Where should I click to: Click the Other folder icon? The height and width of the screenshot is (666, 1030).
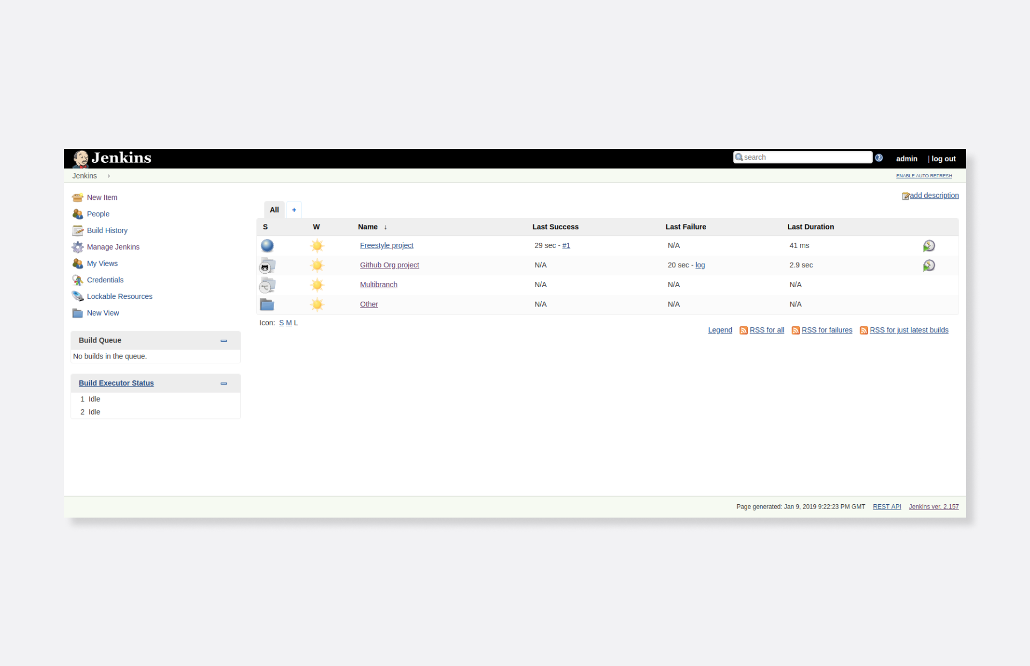coord(267,304)
